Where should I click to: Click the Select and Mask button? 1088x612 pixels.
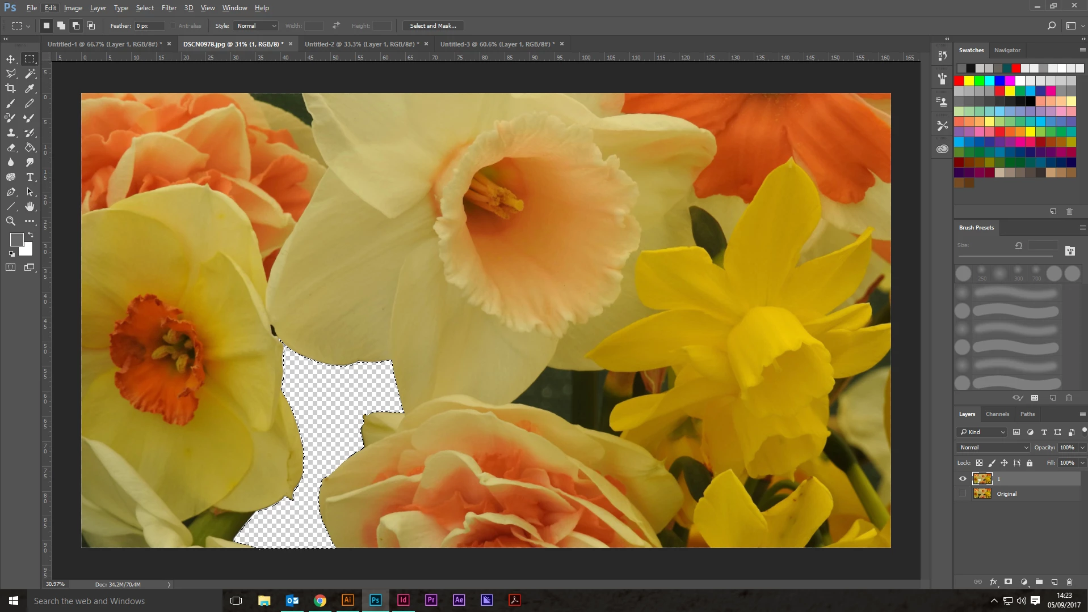click(433, 26)
